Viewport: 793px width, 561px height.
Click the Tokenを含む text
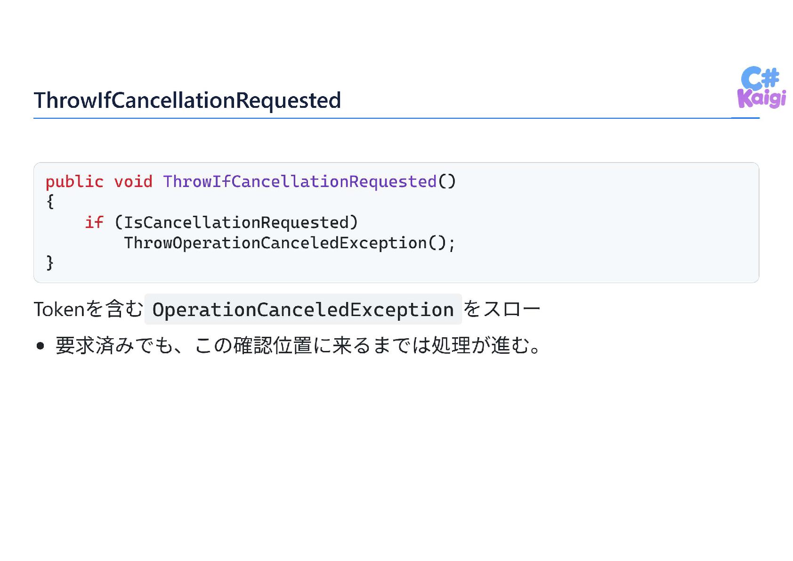coord(88,309)
